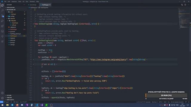The height and width of the screenshot is (107, 191).
Task: Open the Manage gear icon in the activity bar
Action: [x=2, y=98]
